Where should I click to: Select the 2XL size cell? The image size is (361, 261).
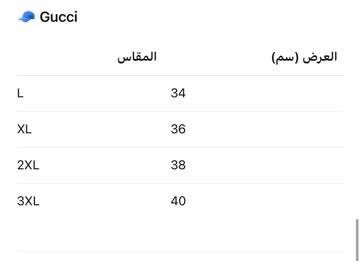click(x=28, y=165)
